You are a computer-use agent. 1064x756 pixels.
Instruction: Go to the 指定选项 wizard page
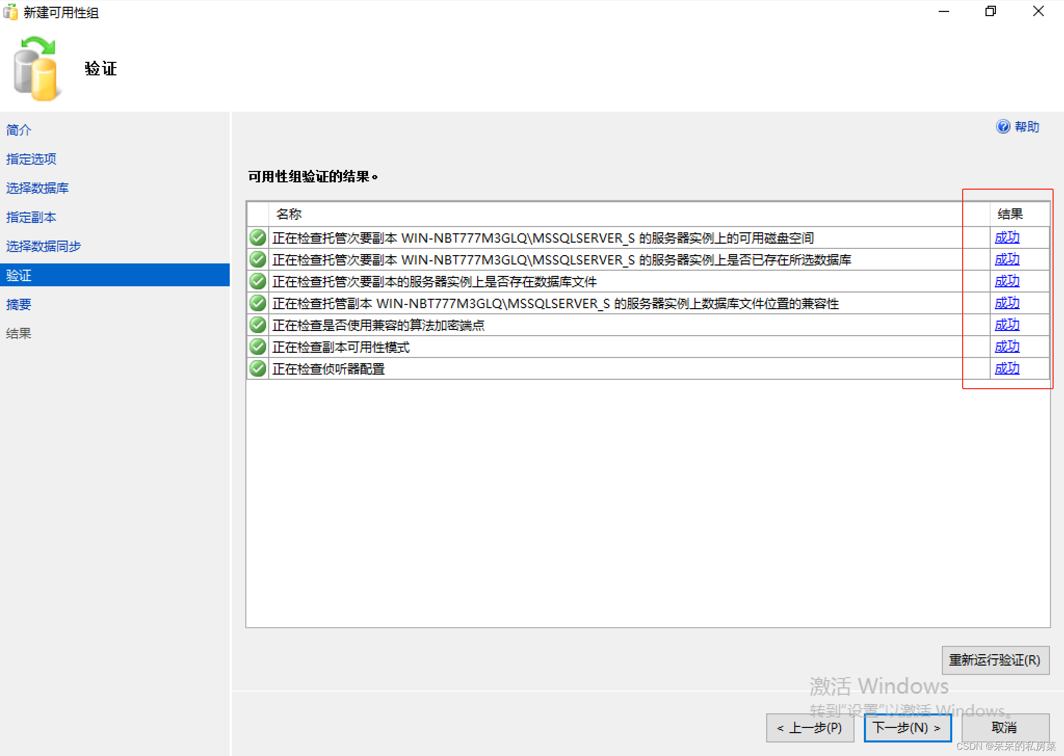coord(31,159)
